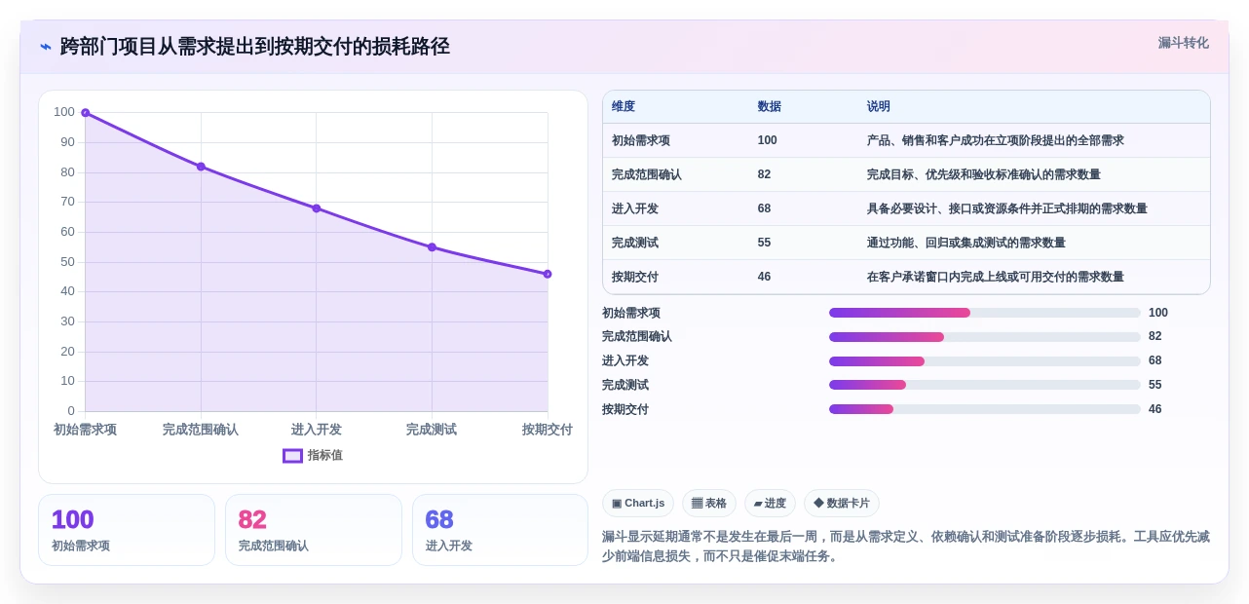Image resolution: width=1249 pixels, height=604 pixels.
Task: Click the 维度 column header
Action: [624, 106]
